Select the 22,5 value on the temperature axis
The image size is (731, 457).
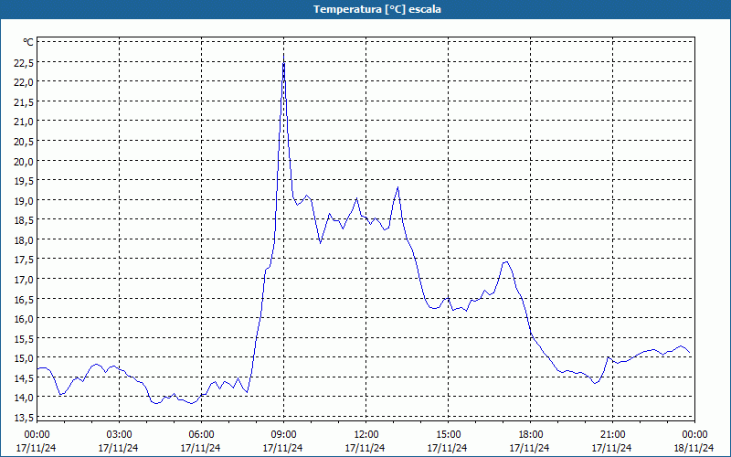coord(24,62)
